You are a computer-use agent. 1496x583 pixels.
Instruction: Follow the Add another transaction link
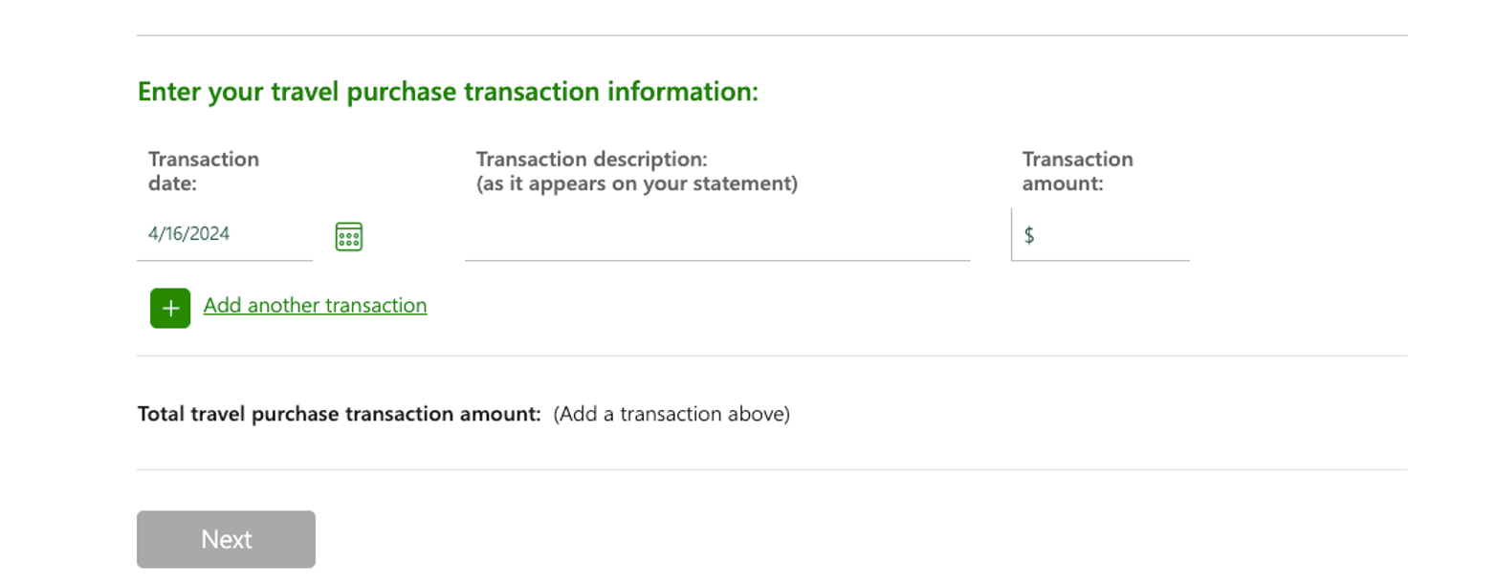tap(315, 306)
